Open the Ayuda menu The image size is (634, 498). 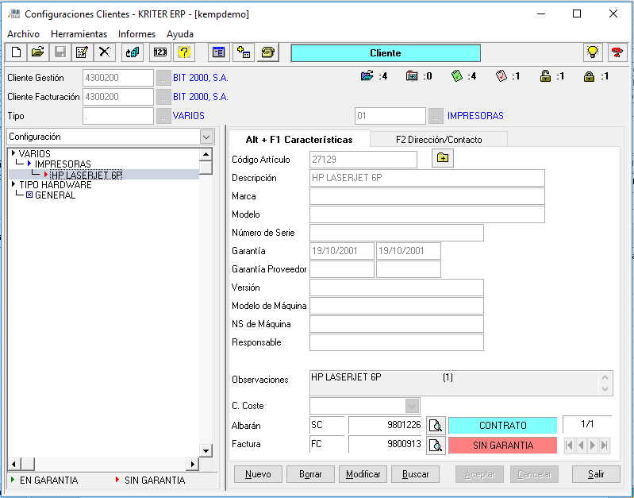coord(180,34)
